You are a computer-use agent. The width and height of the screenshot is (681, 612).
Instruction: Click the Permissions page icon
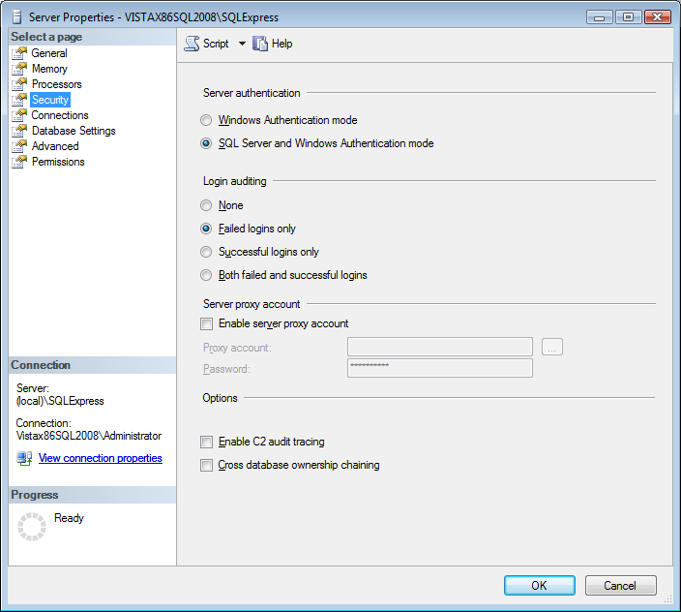pos(19,162)
